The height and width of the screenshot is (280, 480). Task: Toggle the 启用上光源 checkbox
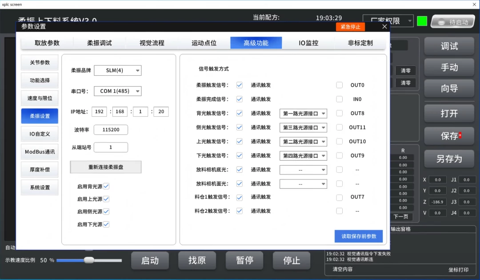tap(106, 199)
